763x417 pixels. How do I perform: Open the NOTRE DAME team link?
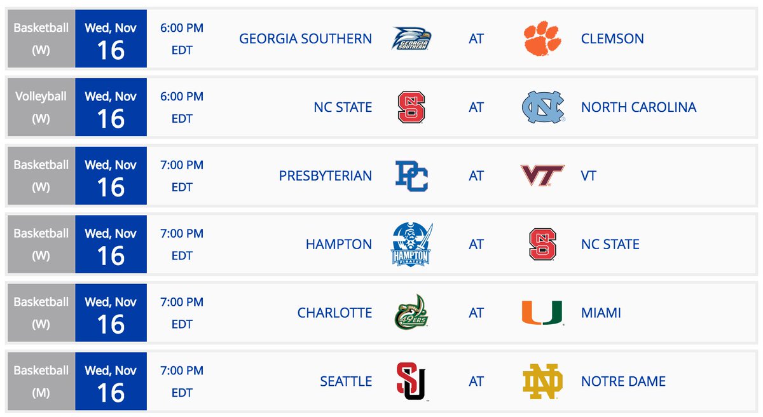pos(623,382)
